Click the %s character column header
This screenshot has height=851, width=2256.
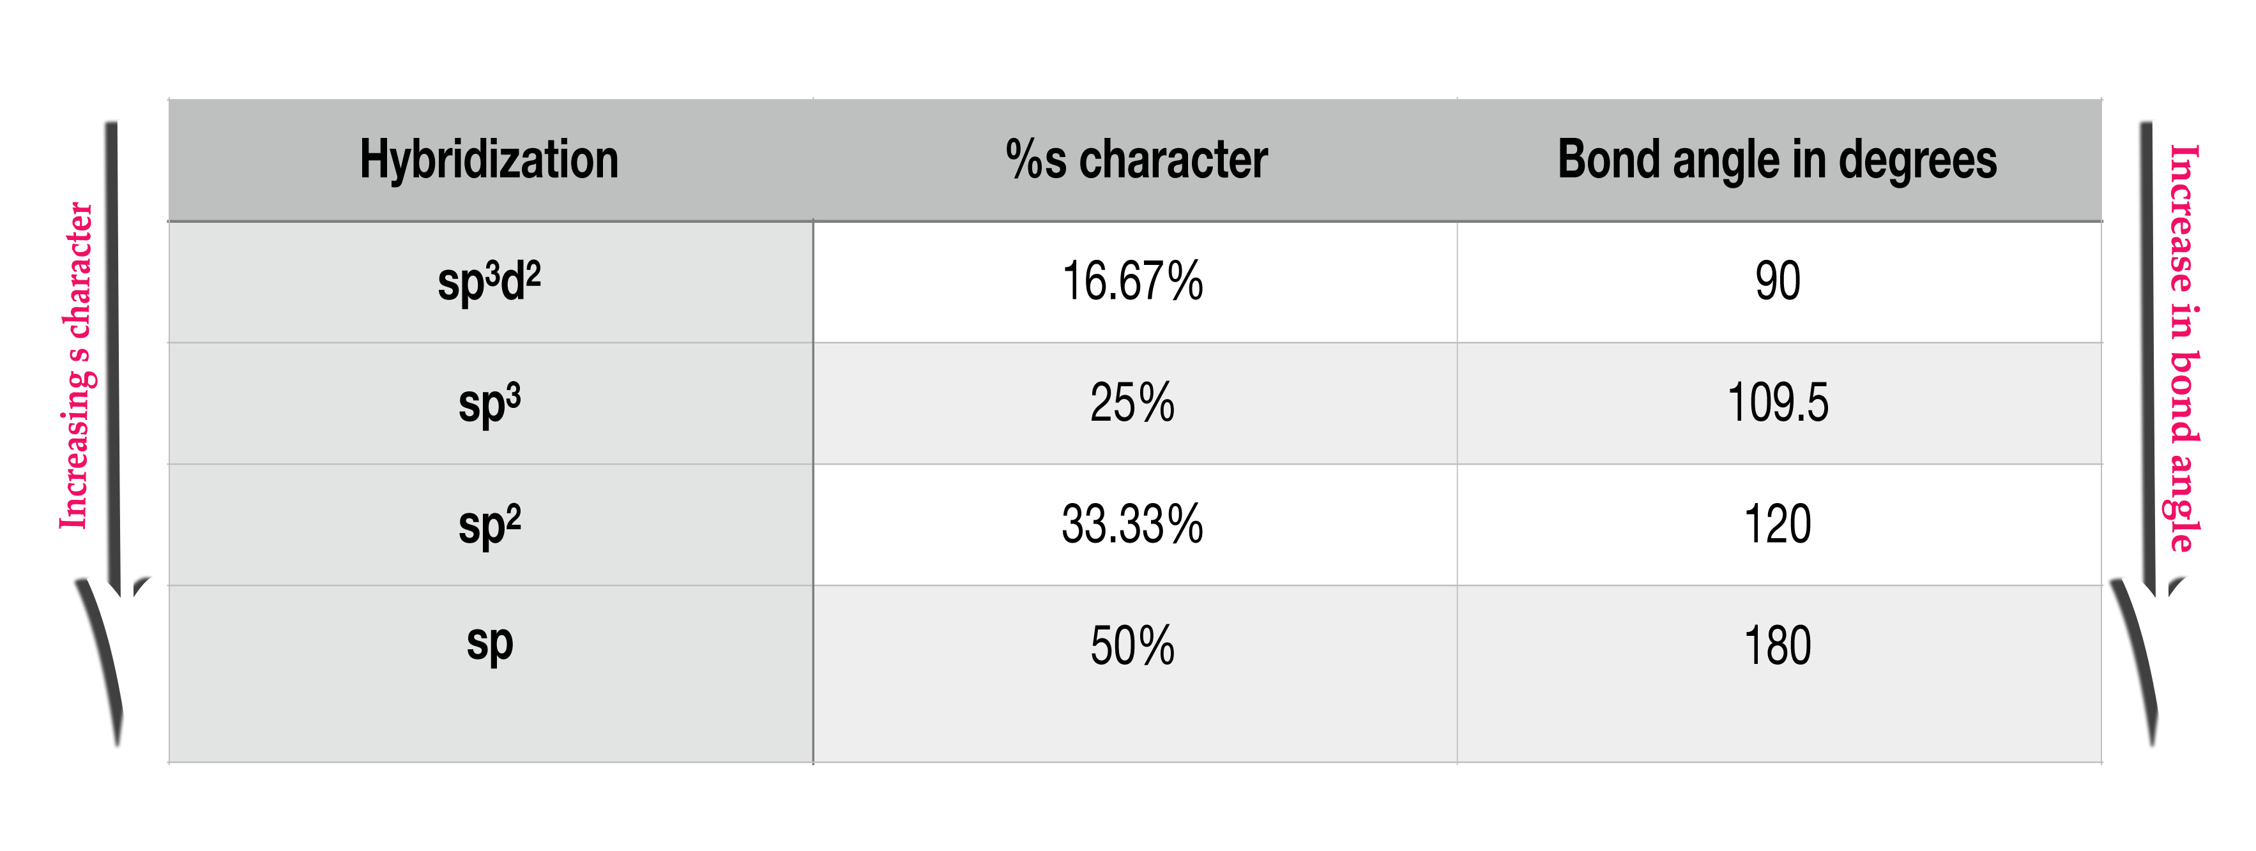click(x=1136, y=160)
